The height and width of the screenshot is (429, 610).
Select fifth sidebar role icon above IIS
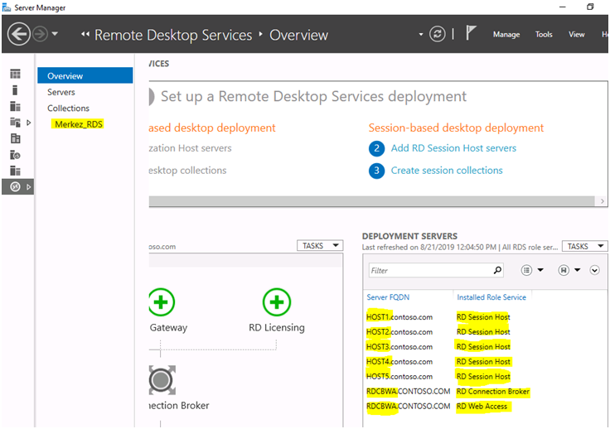(x=15, y=138)
